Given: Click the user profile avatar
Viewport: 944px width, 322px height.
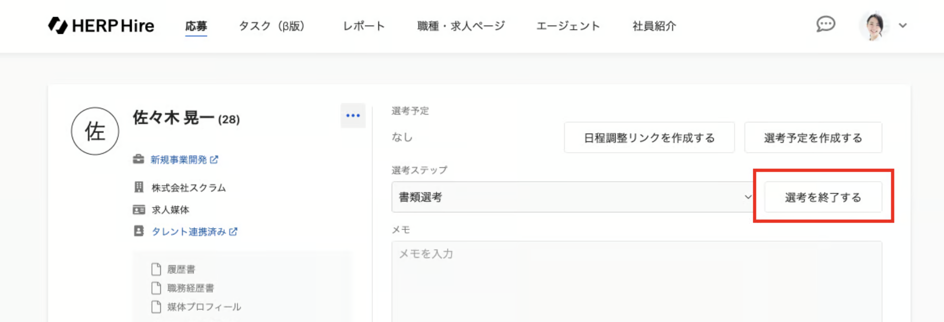Looking at the screenshot, I should [874, 25].
